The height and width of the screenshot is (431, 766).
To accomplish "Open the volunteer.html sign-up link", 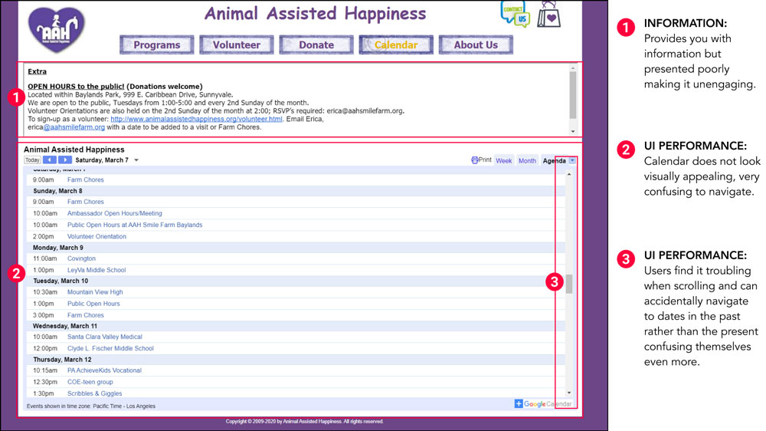I will [196, 119].
